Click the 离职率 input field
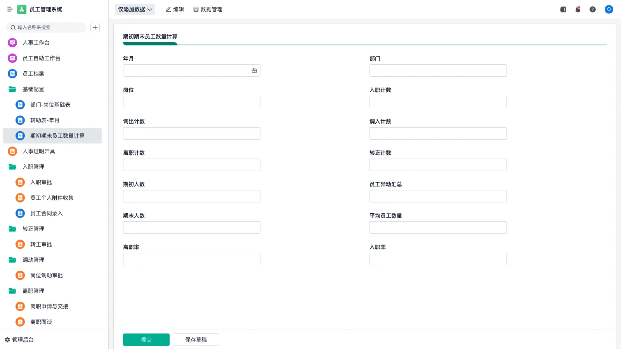Viewport: 621px width, 349px height. 192,259
